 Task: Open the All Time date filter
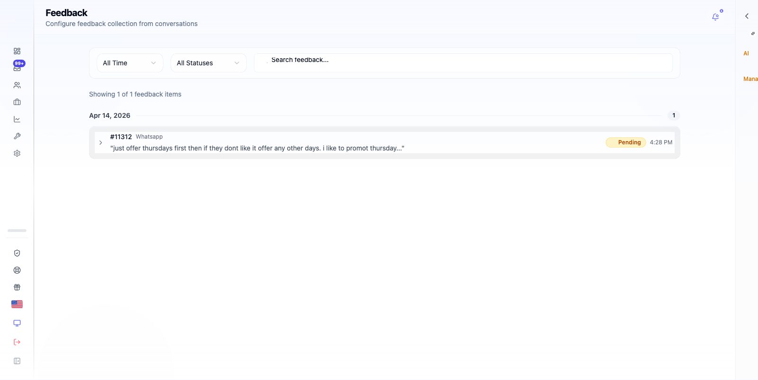tap(130, 63)
